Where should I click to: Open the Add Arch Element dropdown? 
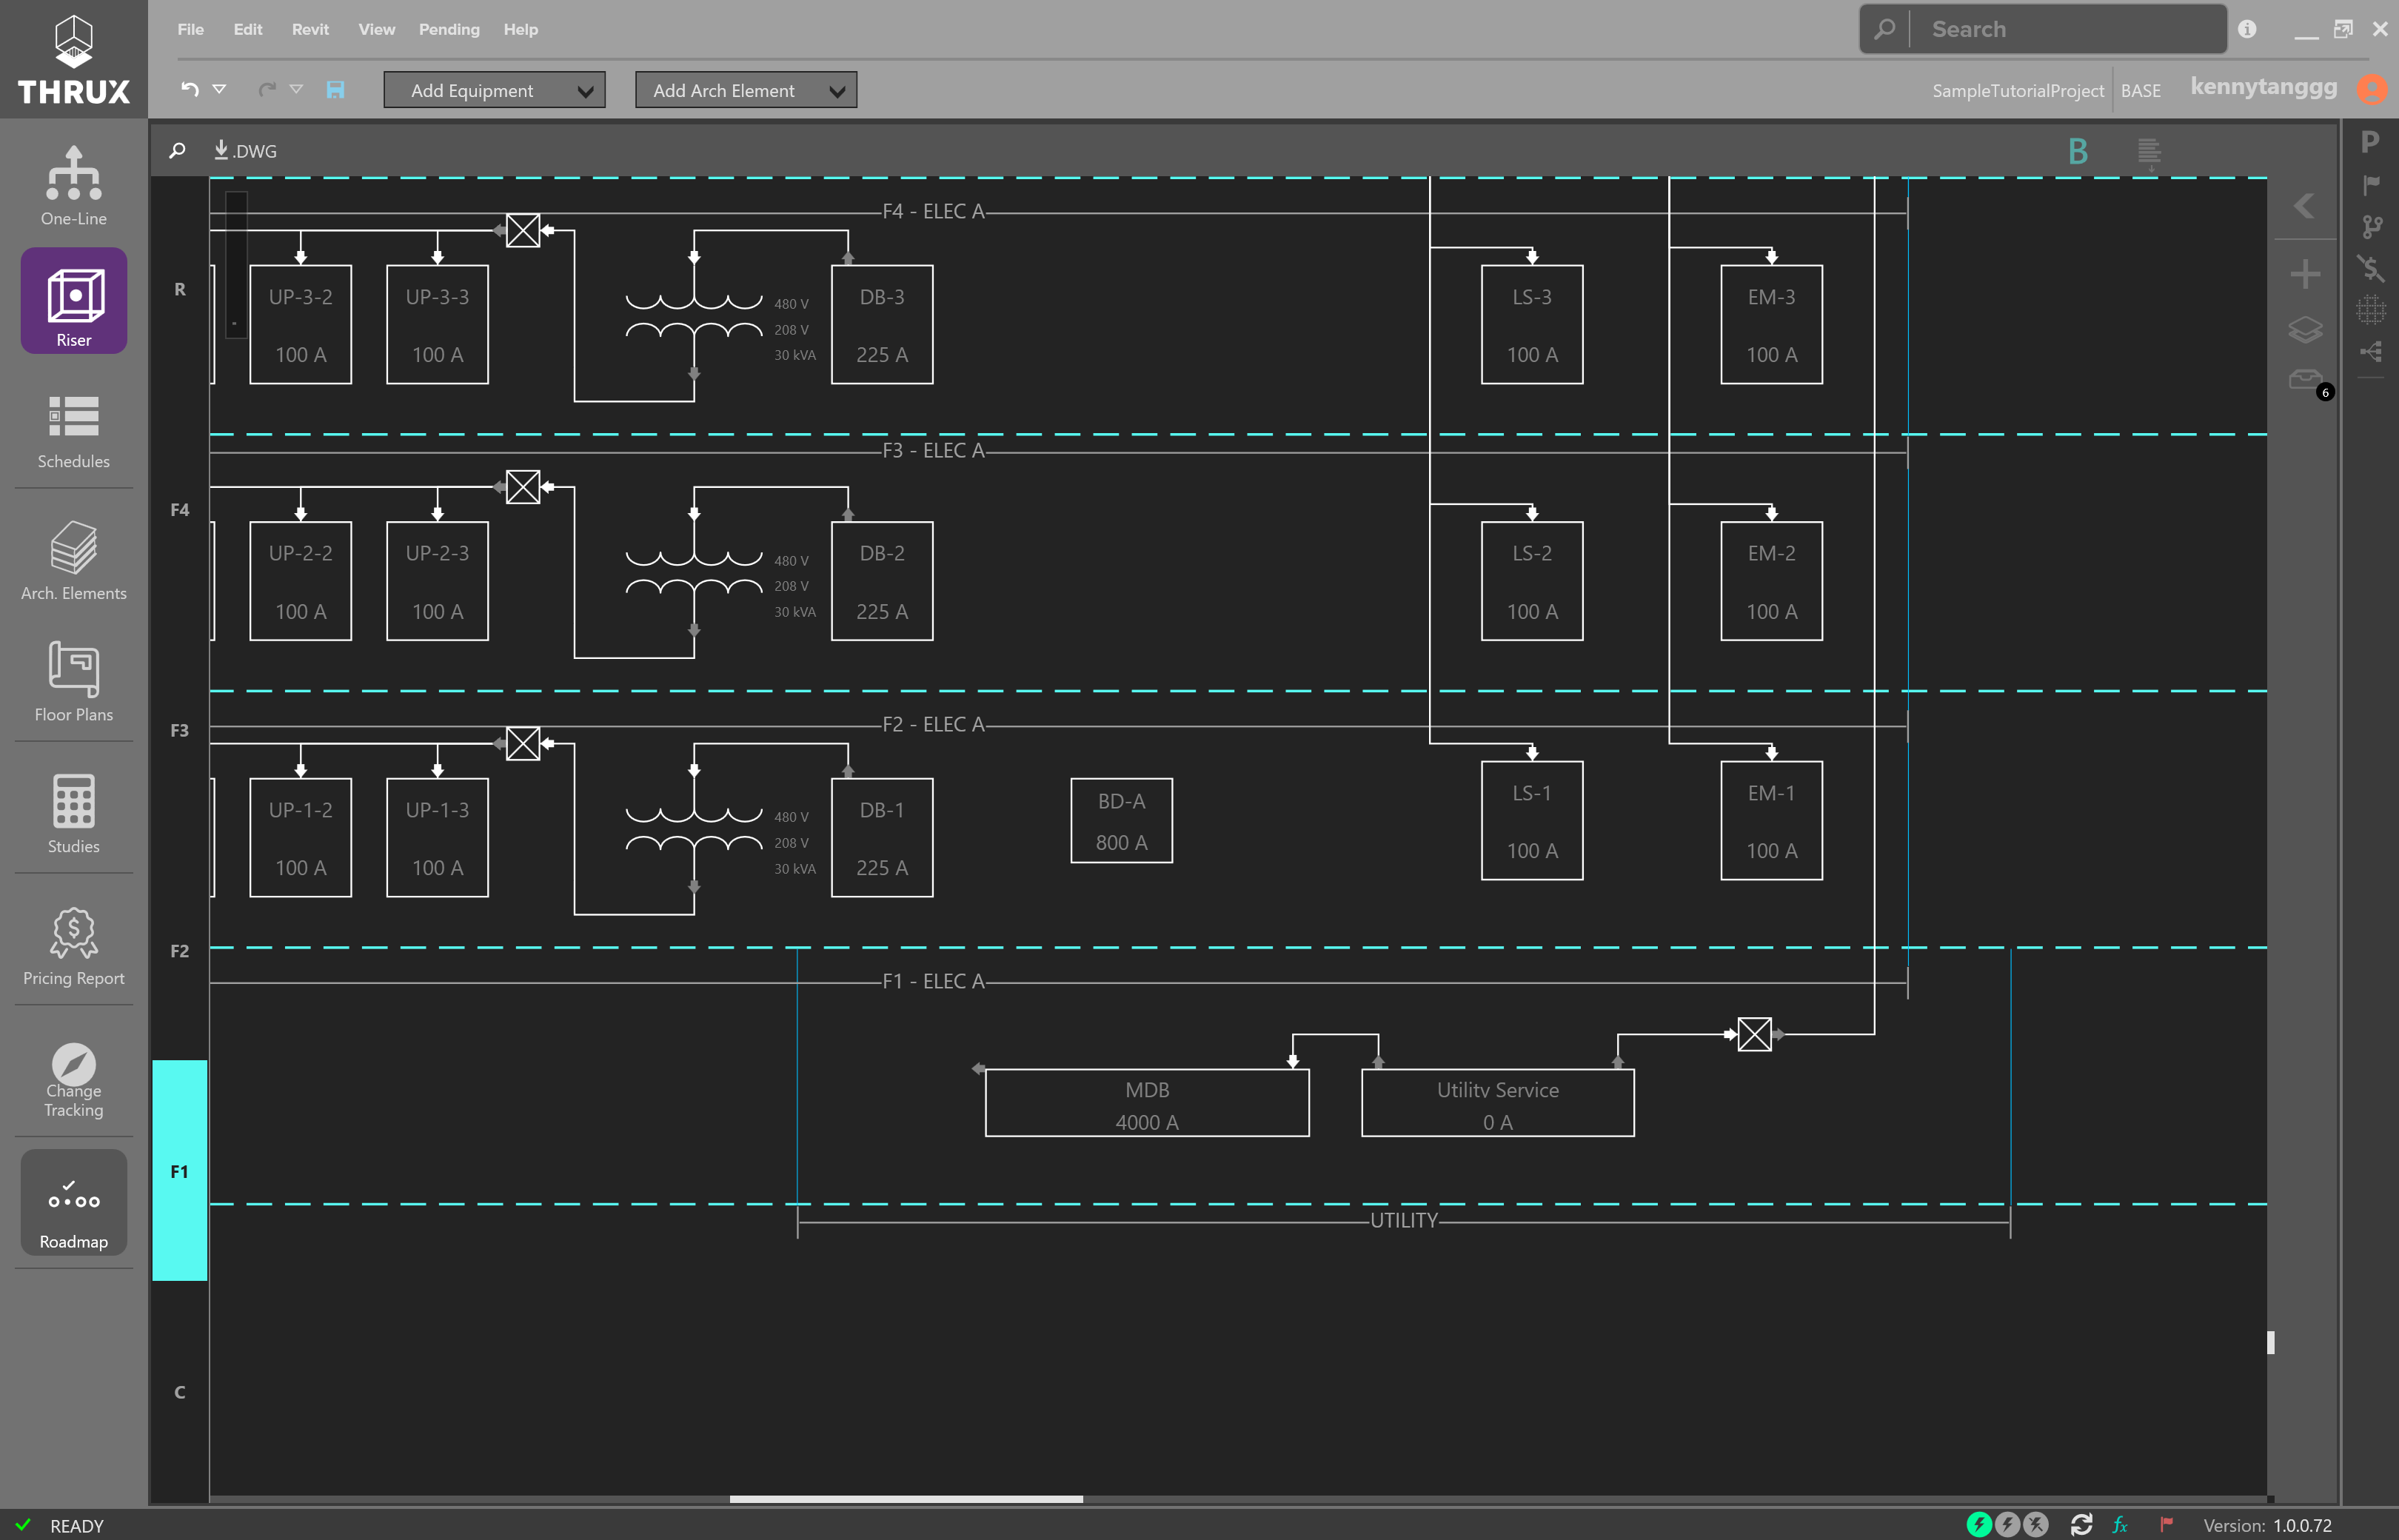click(746, 90)
